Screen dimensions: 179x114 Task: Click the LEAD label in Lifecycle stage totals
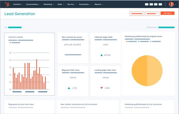106,45
